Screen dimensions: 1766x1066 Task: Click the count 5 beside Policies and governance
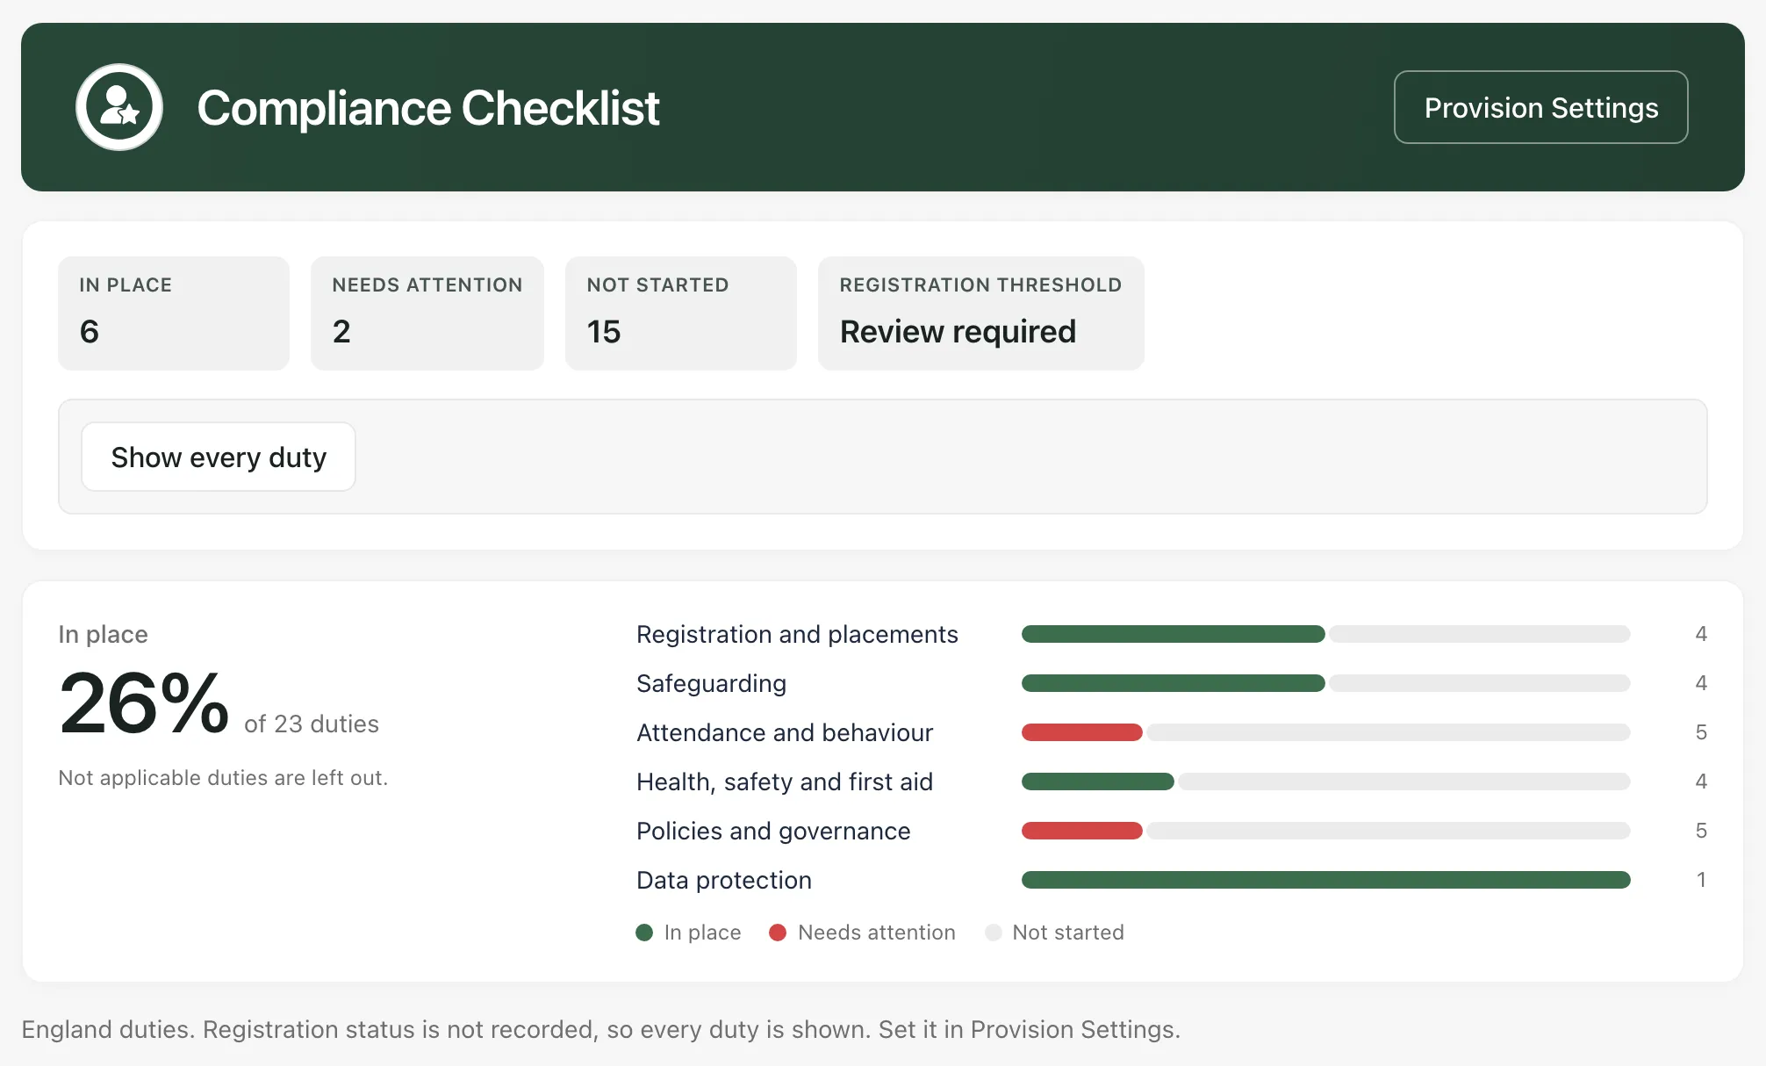click(x=1701, y=831)
